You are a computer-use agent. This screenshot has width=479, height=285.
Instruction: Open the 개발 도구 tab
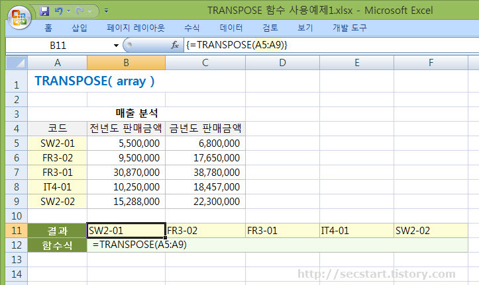[x=348, y=28]
